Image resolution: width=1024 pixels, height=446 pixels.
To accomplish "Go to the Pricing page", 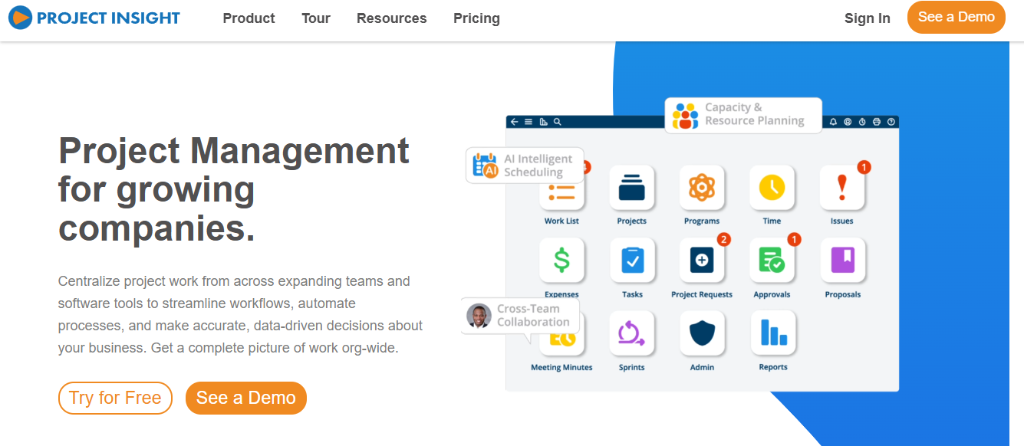I will click(476, 18).
